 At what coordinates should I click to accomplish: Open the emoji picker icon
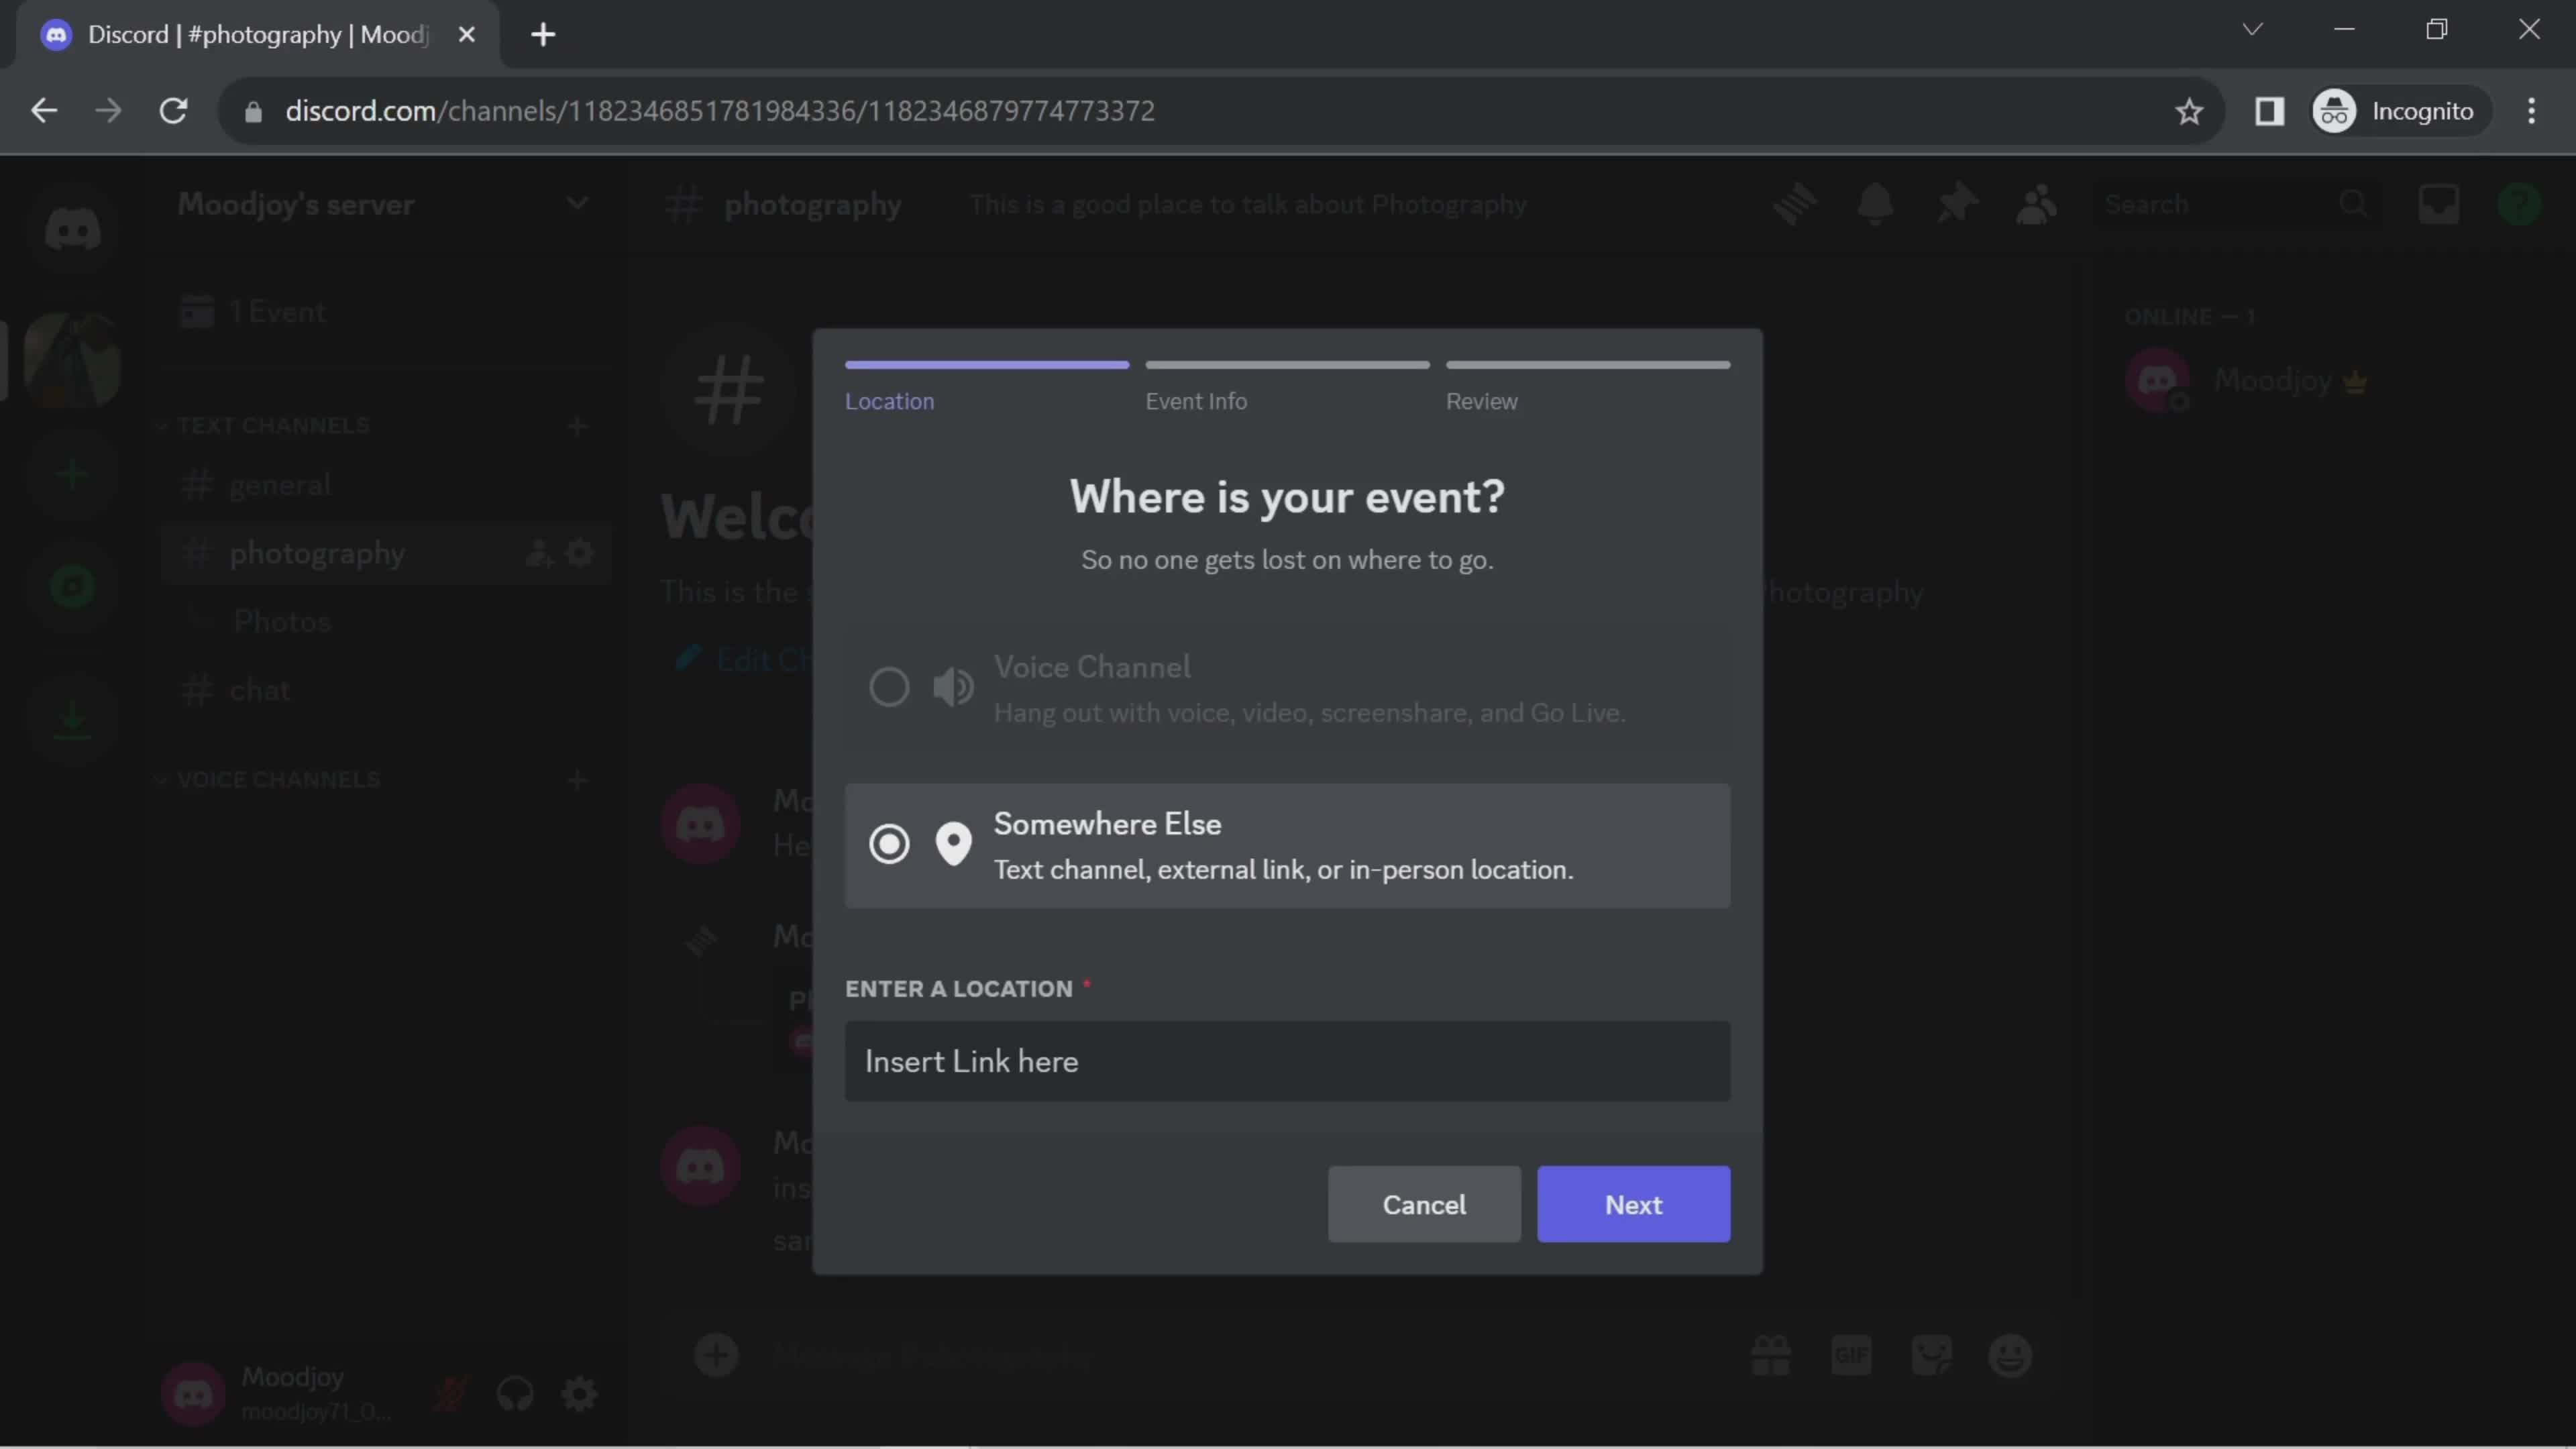[x=2010, y=1356]
